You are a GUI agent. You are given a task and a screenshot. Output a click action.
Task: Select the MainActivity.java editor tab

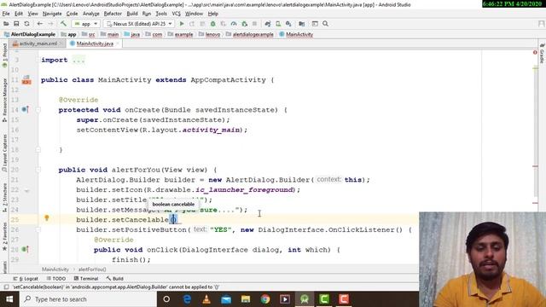(95, 43)
